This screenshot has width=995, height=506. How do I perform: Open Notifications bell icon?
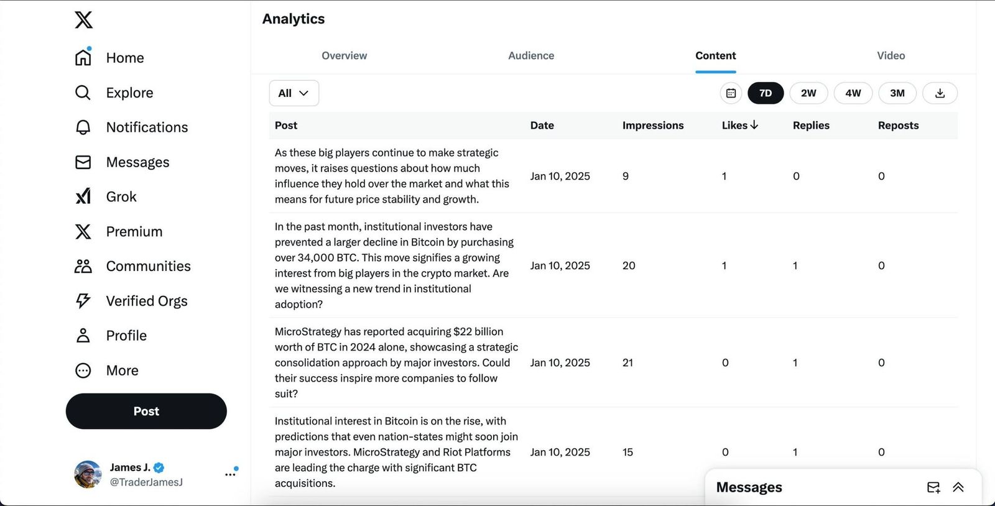(83, 127)
